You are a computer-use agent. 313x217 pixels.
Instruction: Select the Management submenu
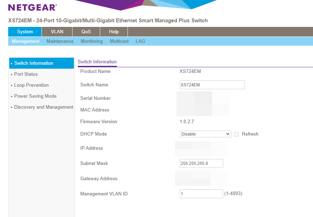pos(26,41)
